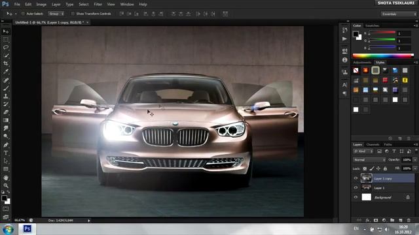The image size is (419, 235).
Task: Open the status bar info arrow
Action: 89,221
